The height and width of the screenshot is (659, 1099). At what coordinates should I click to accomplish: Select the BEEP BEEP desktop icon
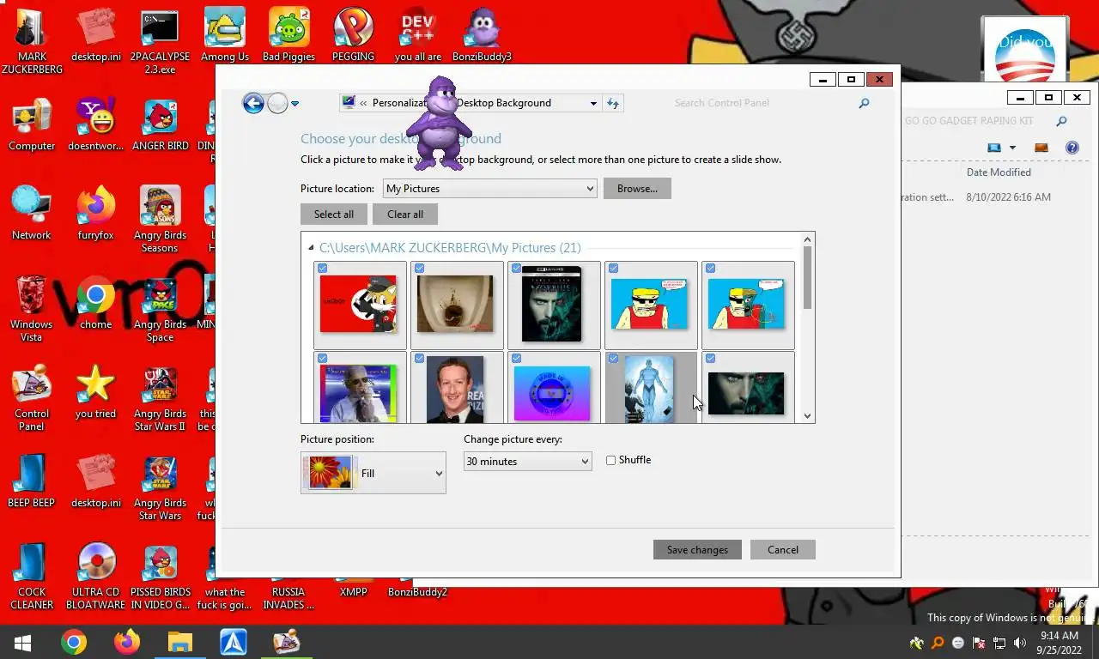point(32,481)
